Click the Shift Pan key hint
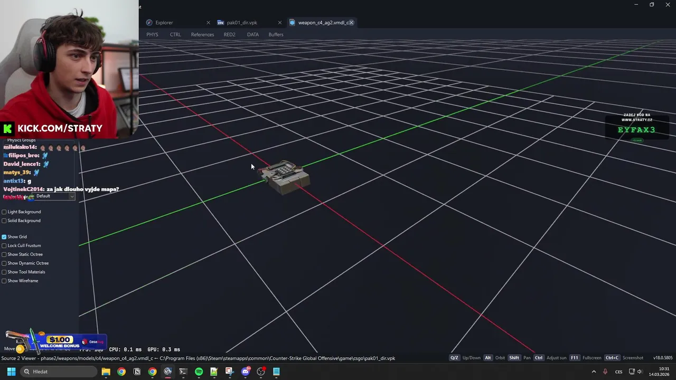 pos(519,358)
